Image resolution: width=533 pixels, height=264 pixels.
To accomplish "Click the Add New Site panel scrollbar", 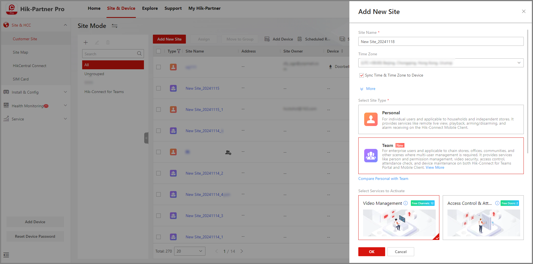I will pos(528,91).
